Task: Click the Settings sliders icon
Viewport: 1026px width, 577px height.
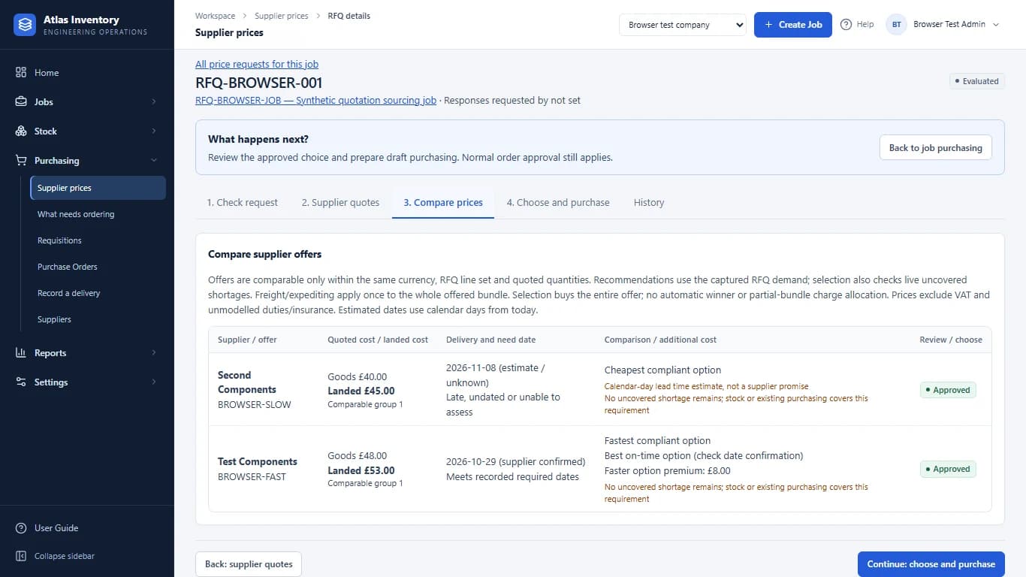Action: 21,382
